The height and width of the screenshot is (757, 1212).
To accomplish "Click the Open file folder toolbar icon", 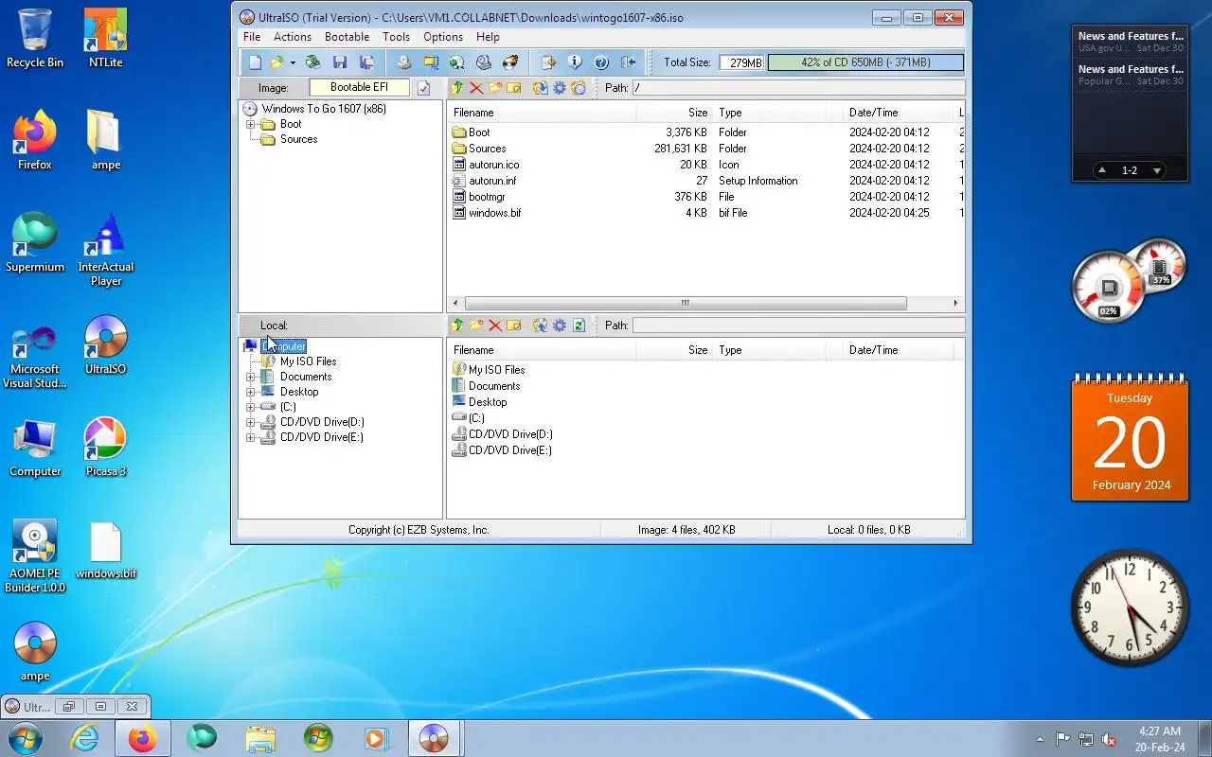I will tap(276, 62).
